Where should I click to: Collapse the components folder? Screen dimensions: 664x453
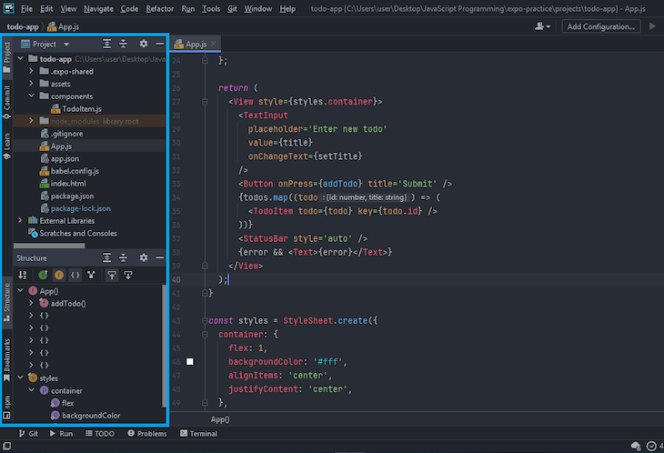(x=32, y=96)
